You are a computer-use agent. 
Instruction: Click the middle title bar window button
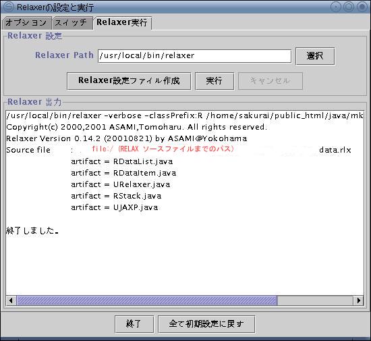[349, 7]
